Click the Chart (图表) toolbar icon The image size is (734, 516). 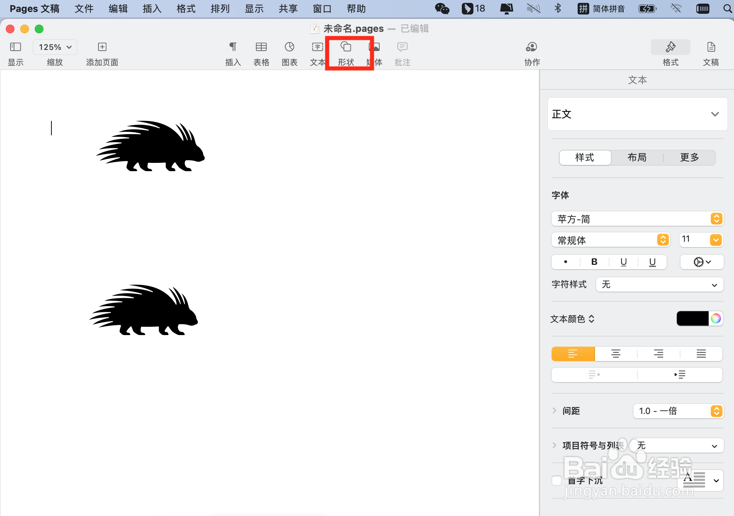pos(289,47)
